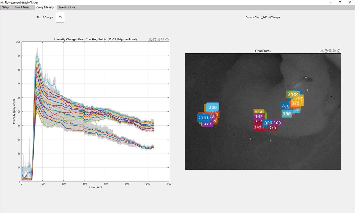Pan the intensity plot with the hand tool
Viewport: 355px width, 213px height.
pyautogui.click(x=154, y=39)
